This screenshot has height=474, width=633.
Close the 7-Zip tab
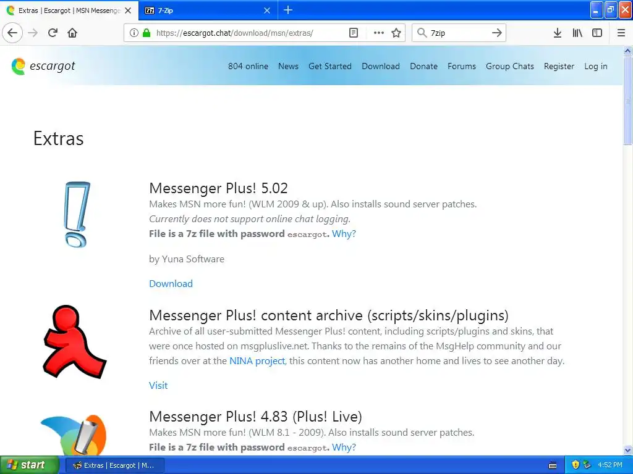pyautogui.click(x=267, y=10)
